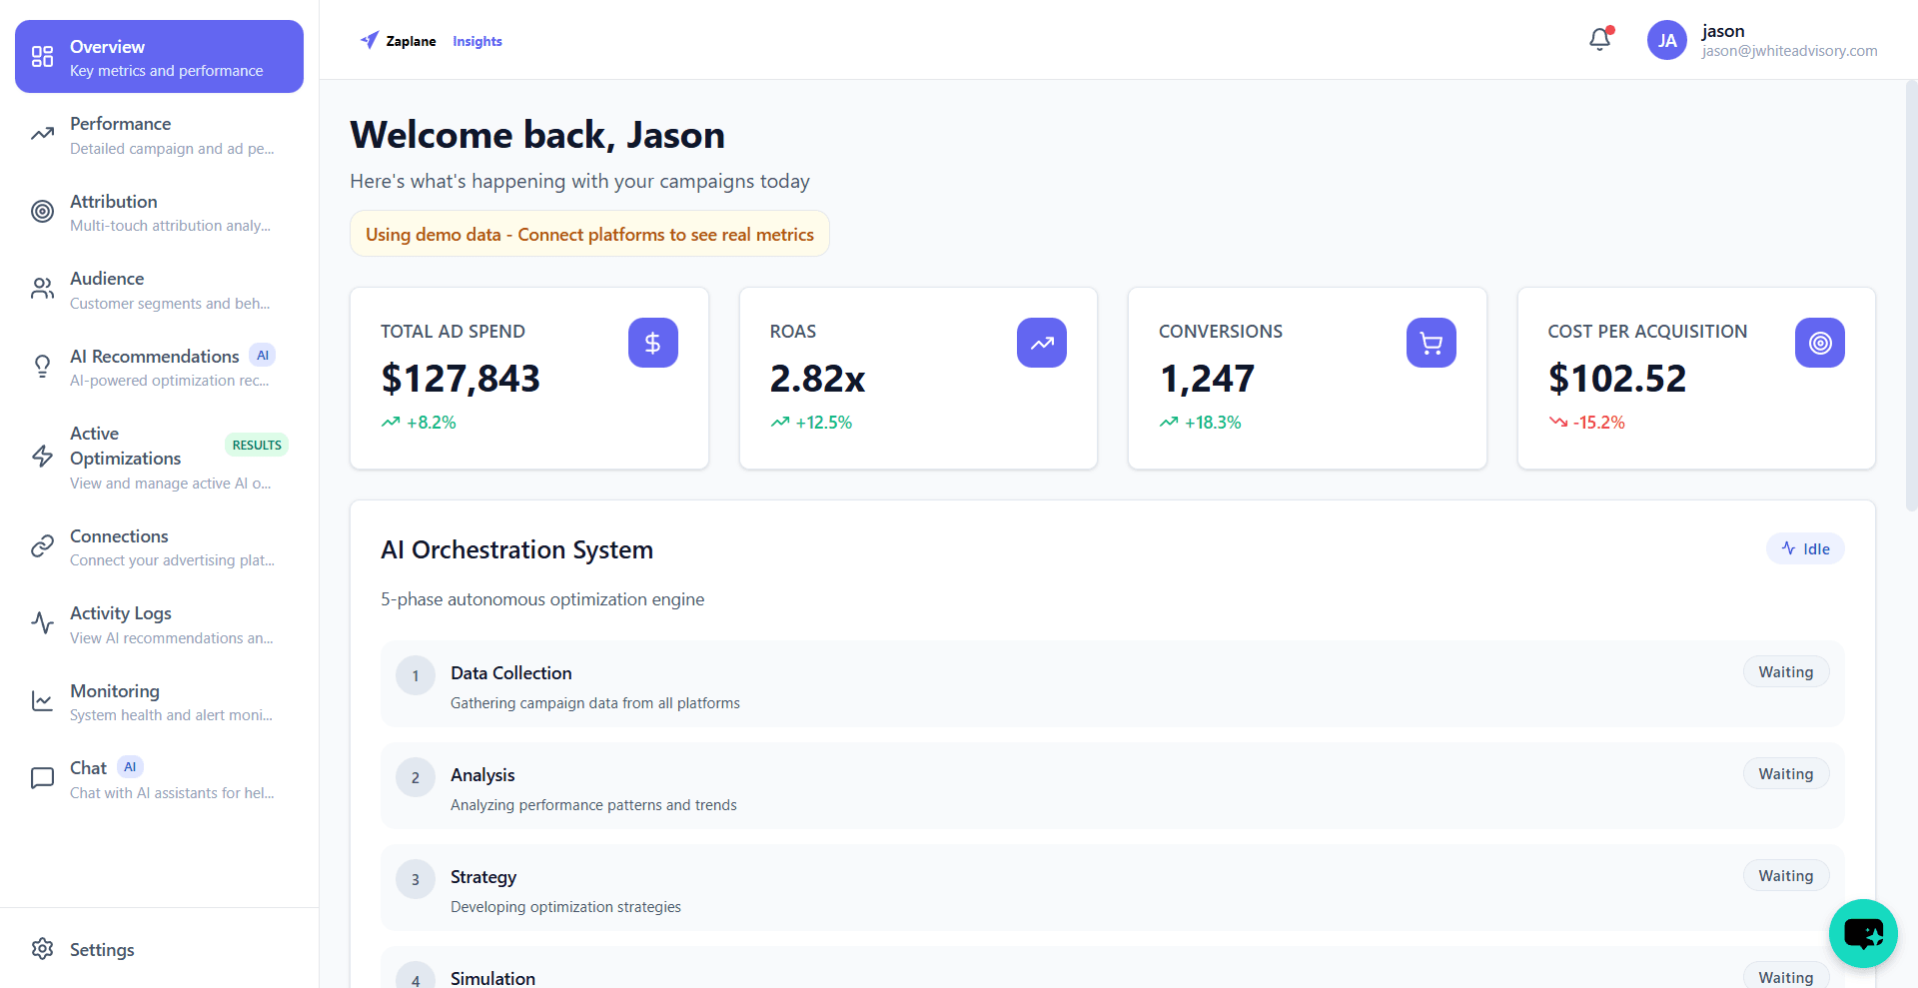
Task: Select Overview in the sidebar
Action: [158, 56]
